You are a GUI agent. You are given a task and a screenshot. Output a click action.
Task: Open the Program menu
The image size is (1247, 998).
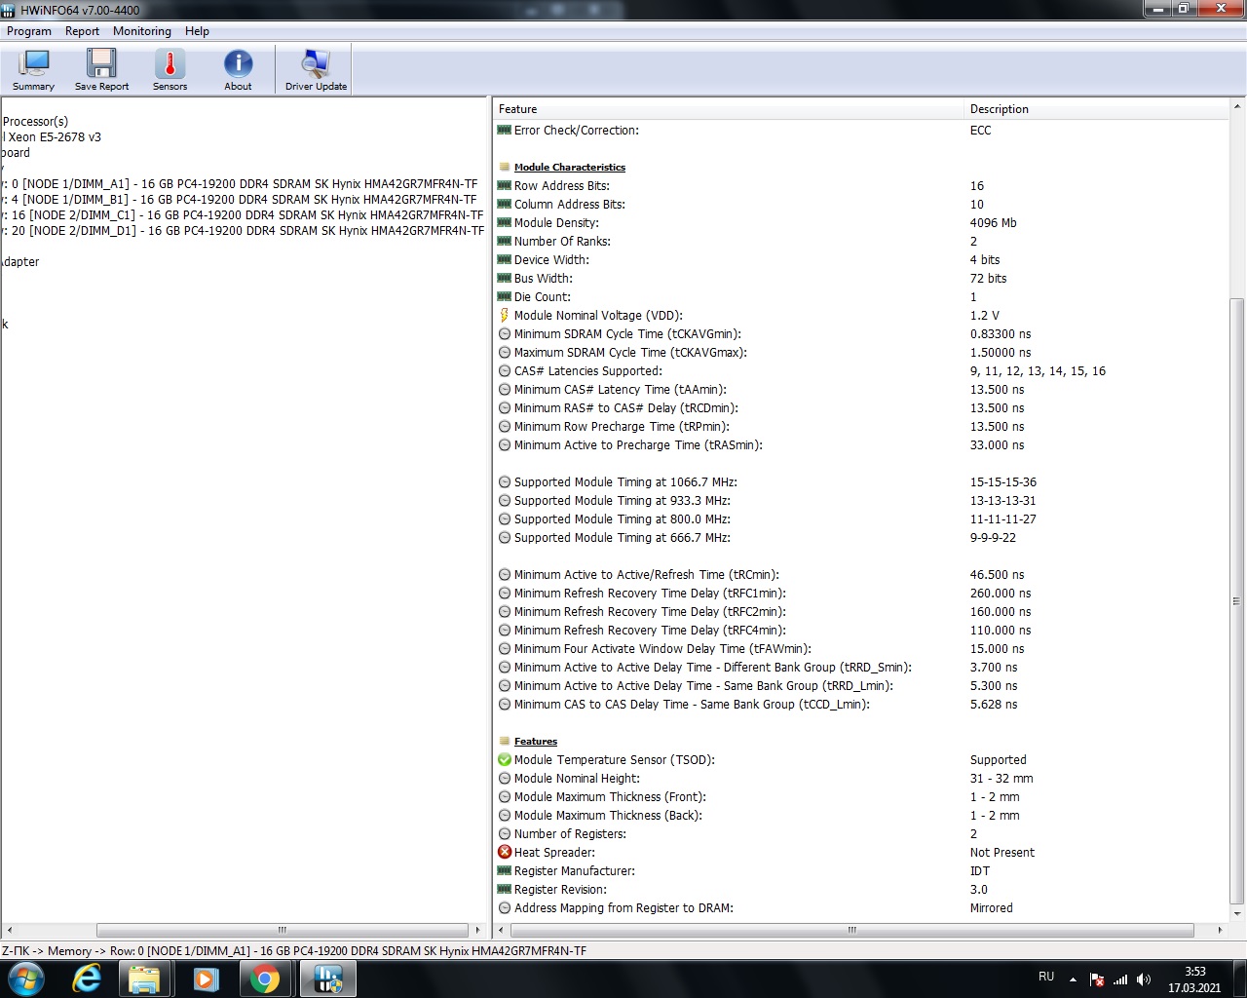29,31
